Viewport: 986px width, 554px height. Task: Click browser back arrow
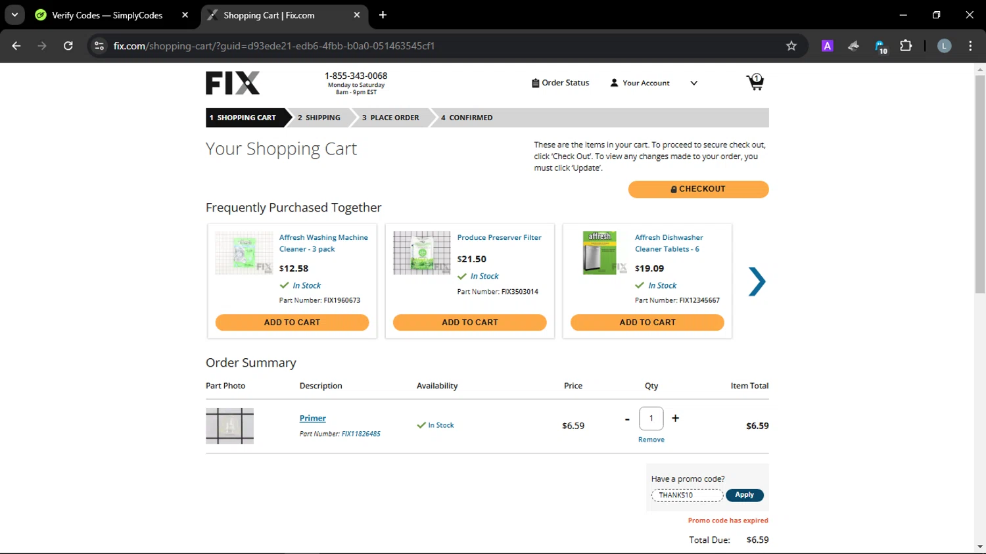click(x=16, y=46)
